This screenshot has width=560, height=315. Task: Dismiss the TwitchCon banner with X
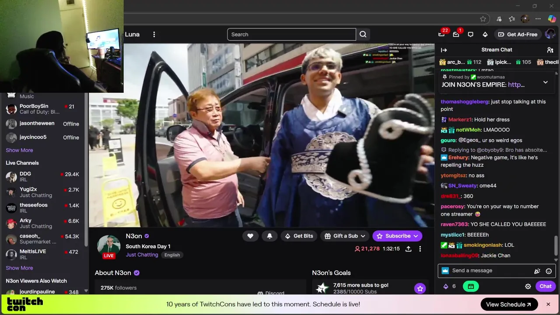click(x=548, y=304)
